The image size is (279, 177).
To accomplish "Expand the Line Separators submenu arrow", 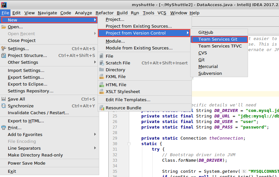I will pos(95,148).
